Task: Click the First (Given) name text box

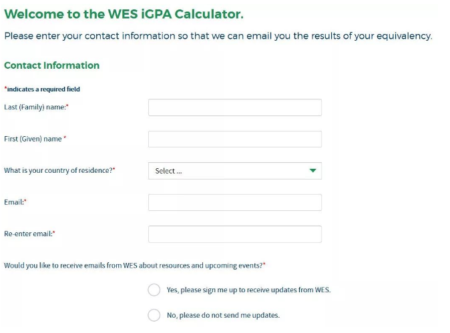Action: pos(234,139)
